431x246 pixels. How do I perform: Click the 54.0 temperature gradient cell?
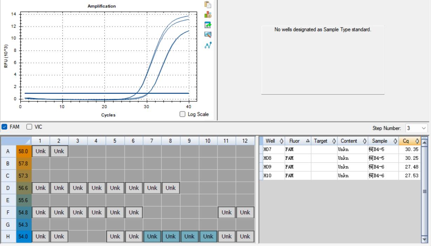pos(24,236)
